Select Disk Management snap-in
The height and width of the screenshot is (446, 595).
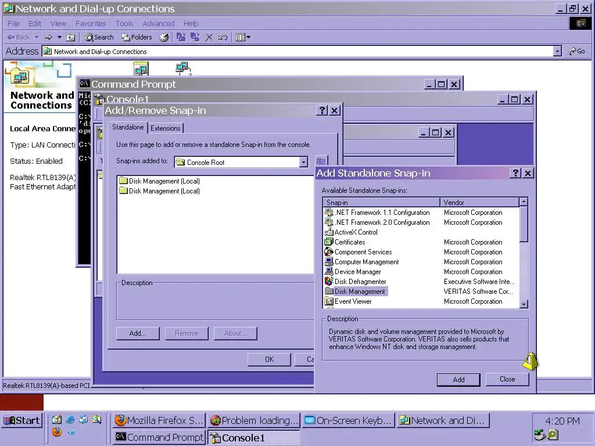click(x=356, y=292)
